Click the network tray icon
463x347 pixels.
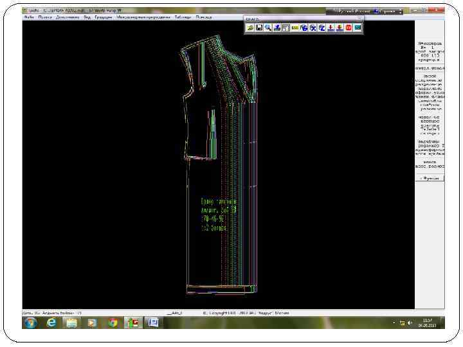(x=402, y=323)
